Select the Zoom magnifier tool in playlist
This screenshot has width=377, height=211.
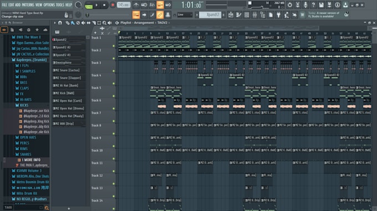104,23
